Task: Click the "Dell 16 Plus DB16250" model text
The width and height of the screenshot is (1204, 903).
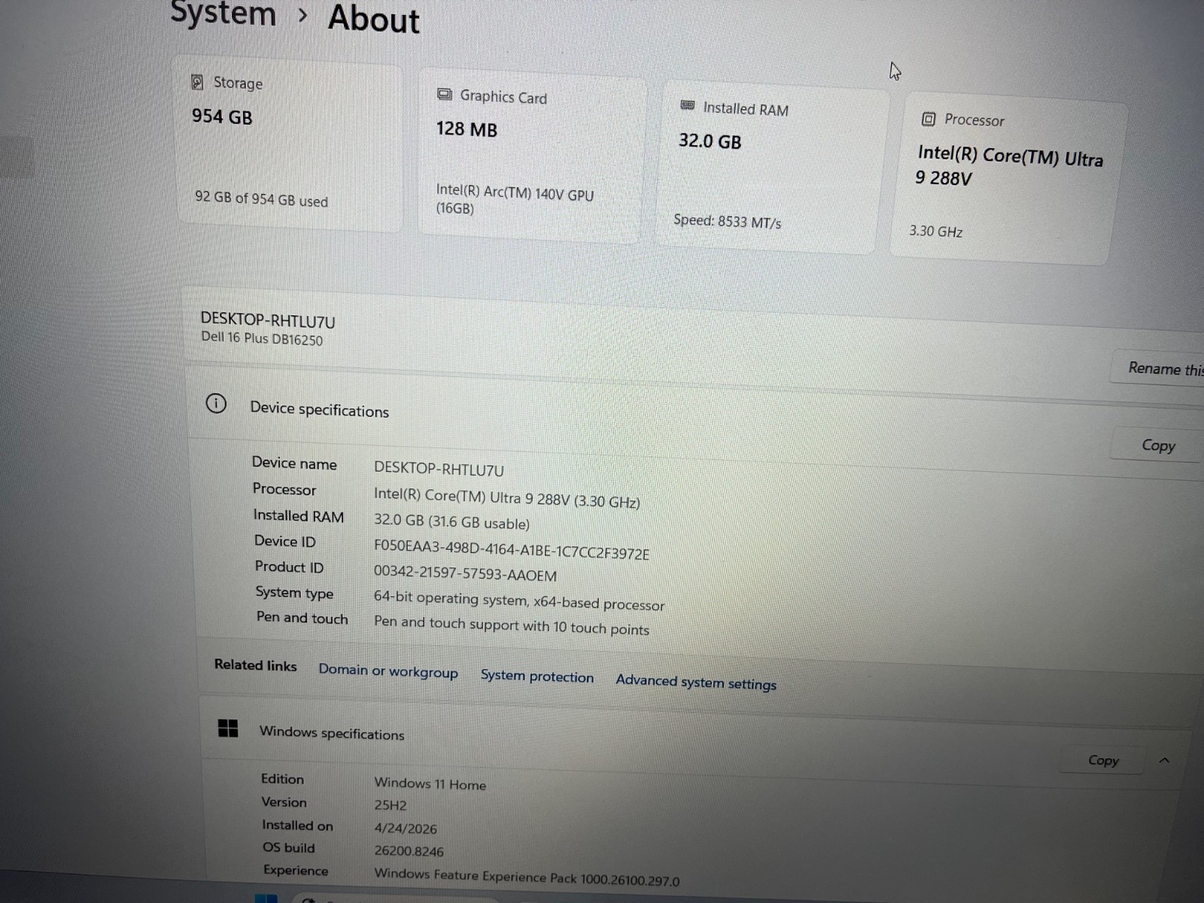Action: tap(262, 339)
